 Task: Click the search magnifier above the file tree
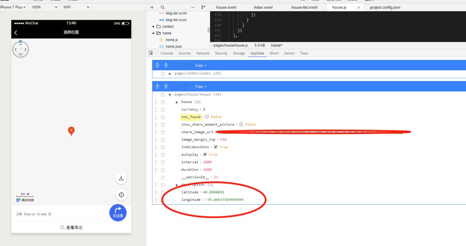[163, 7]
